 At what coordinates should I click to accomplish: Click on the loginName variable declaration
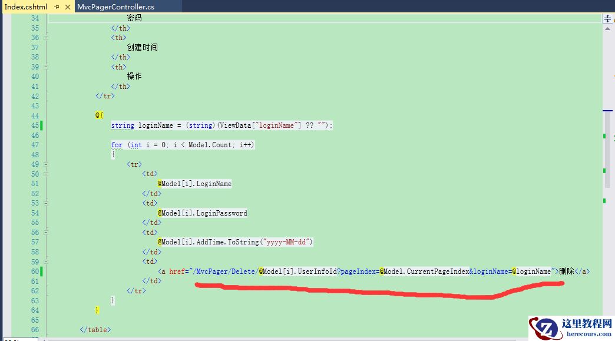(x=156, y=125)
